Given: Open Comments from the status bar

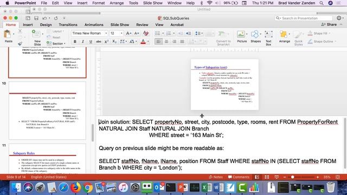Looking at the screenshot, I should coord(239,177).
